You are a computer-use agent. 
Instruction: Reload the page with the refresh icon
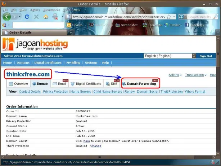(x=27, y=17)
